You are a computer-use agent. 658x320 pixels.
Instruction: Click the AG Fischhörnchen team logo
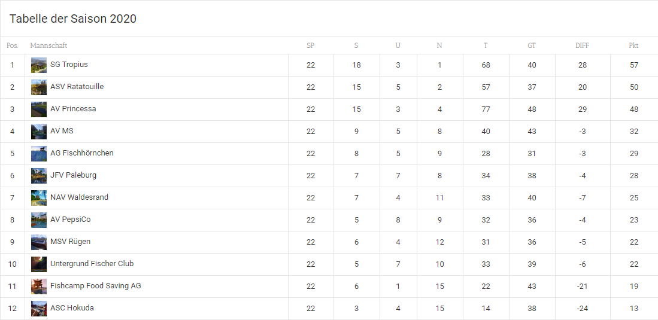[39, 154]
